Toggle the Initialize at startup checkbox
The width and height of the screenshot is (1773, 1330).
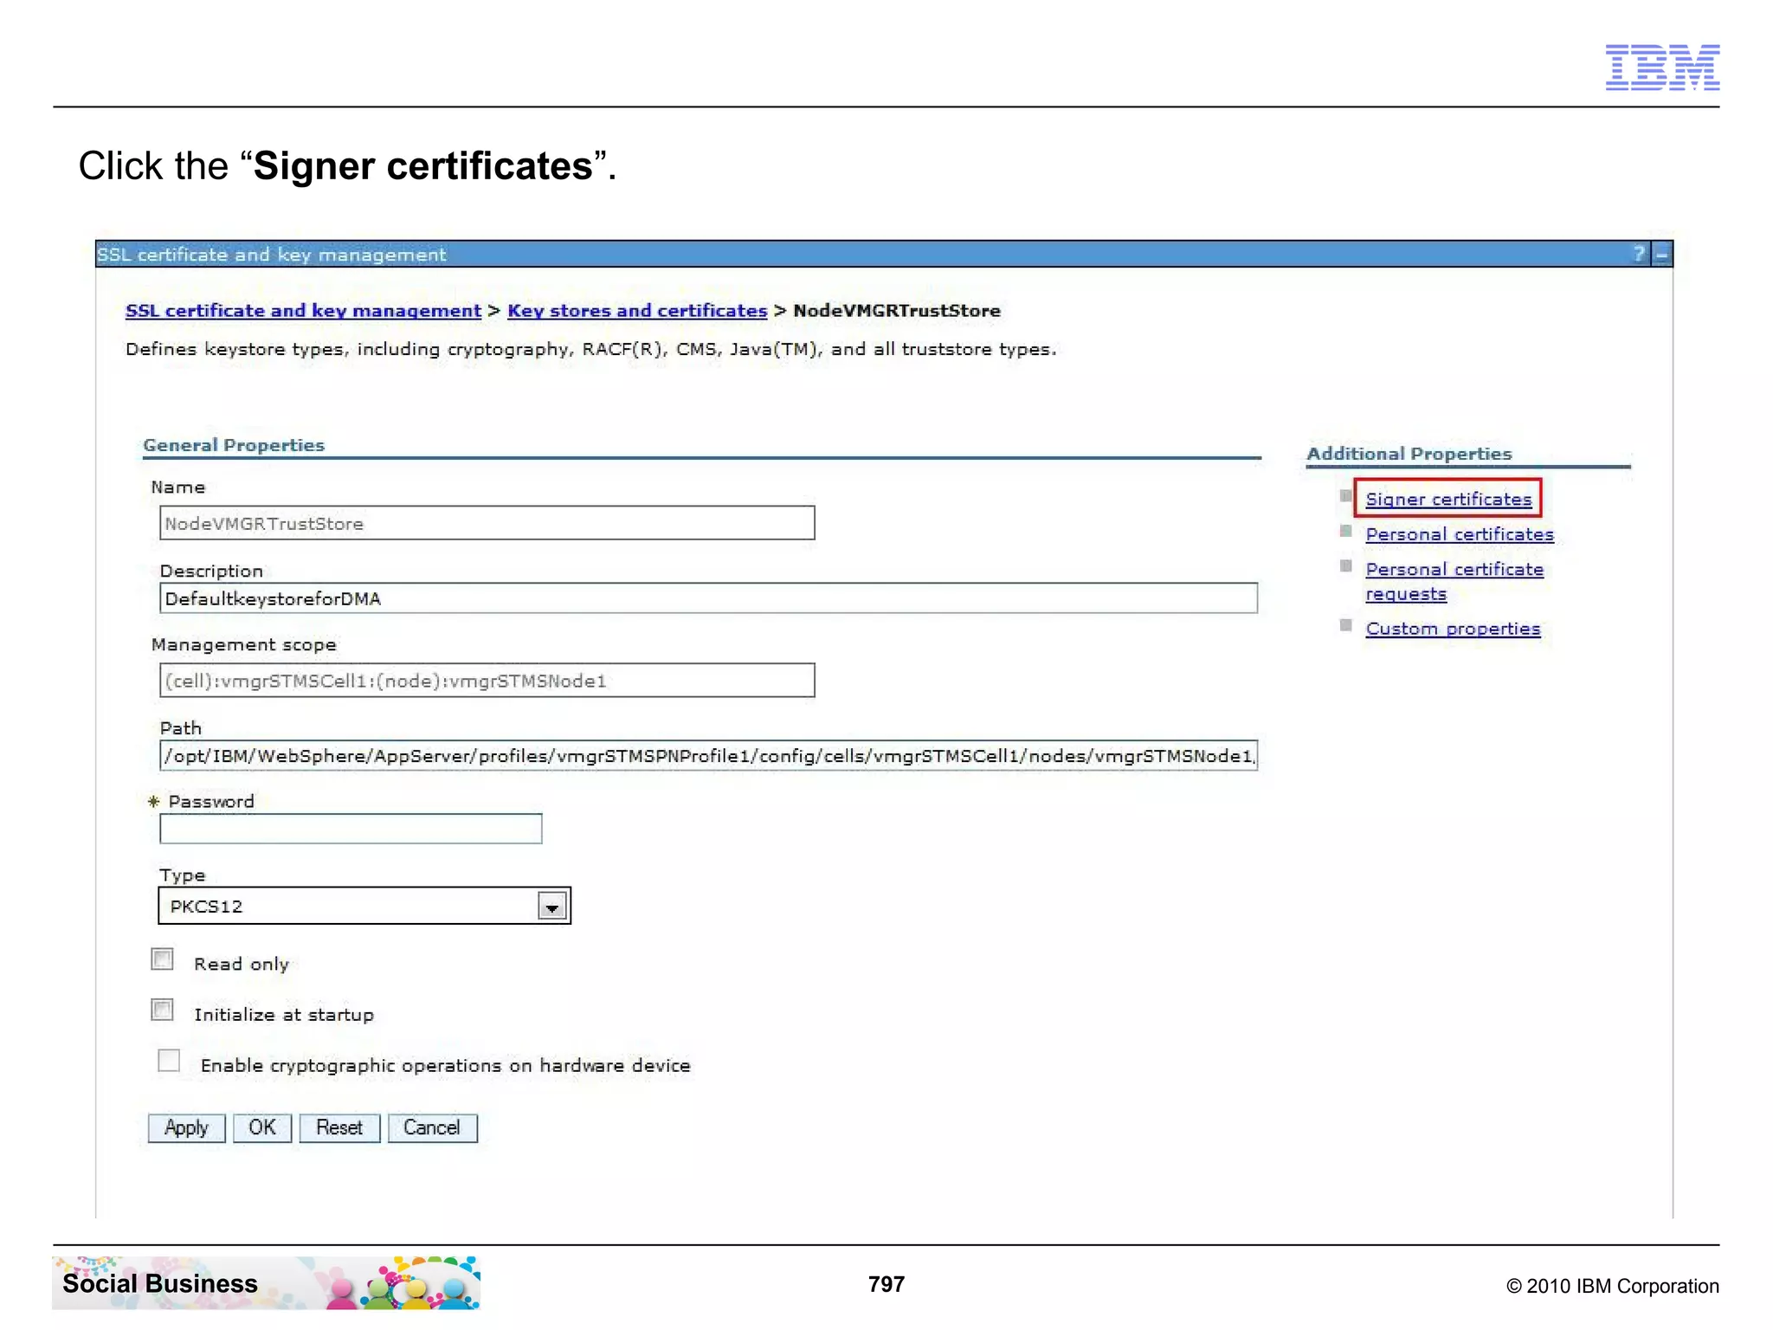[163, 1010]
